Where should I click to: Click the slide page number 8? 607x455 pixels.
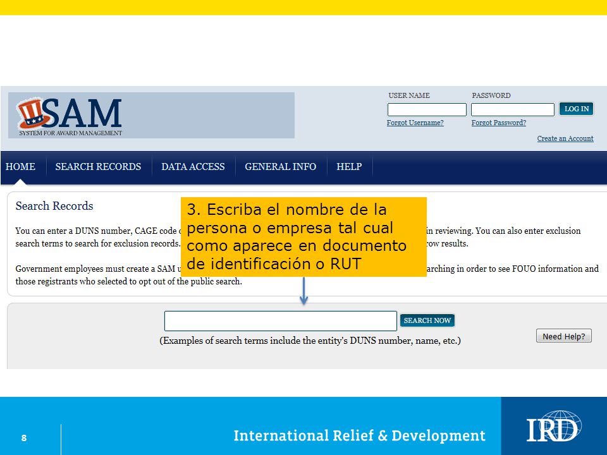click(24, 438)
